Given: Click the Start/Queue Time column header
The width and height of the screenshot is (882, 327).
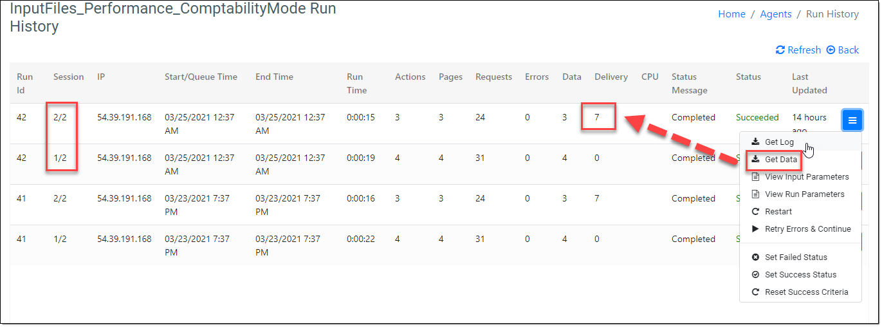Looking at the screenshot, I should click(201, 77).
